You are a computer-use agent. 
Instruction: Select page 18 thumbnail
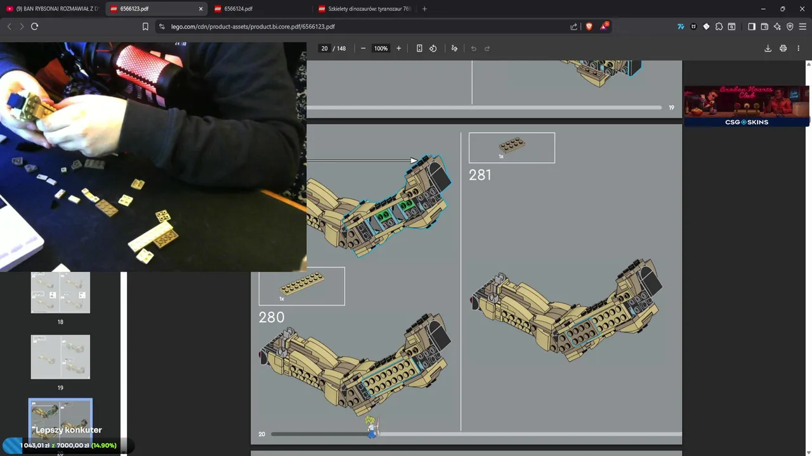60,293
